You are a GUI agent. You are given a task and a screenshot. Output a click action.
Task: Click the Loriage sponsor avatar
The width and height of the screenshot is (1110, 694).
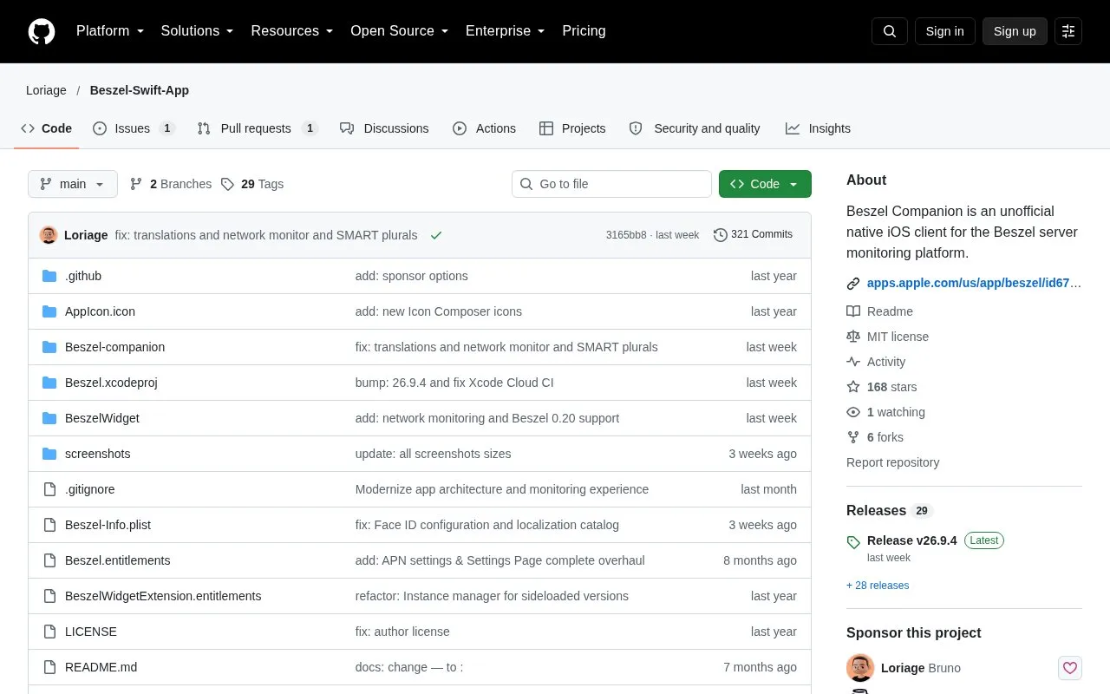point(860,668)
